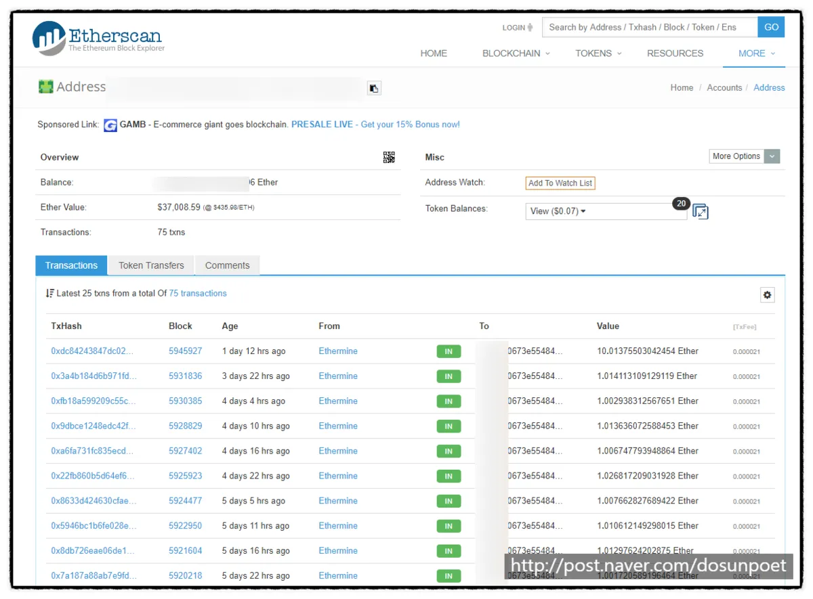813x599 pixels.
Task: Open the QR code icon in Overview
Action: (389, 157)
